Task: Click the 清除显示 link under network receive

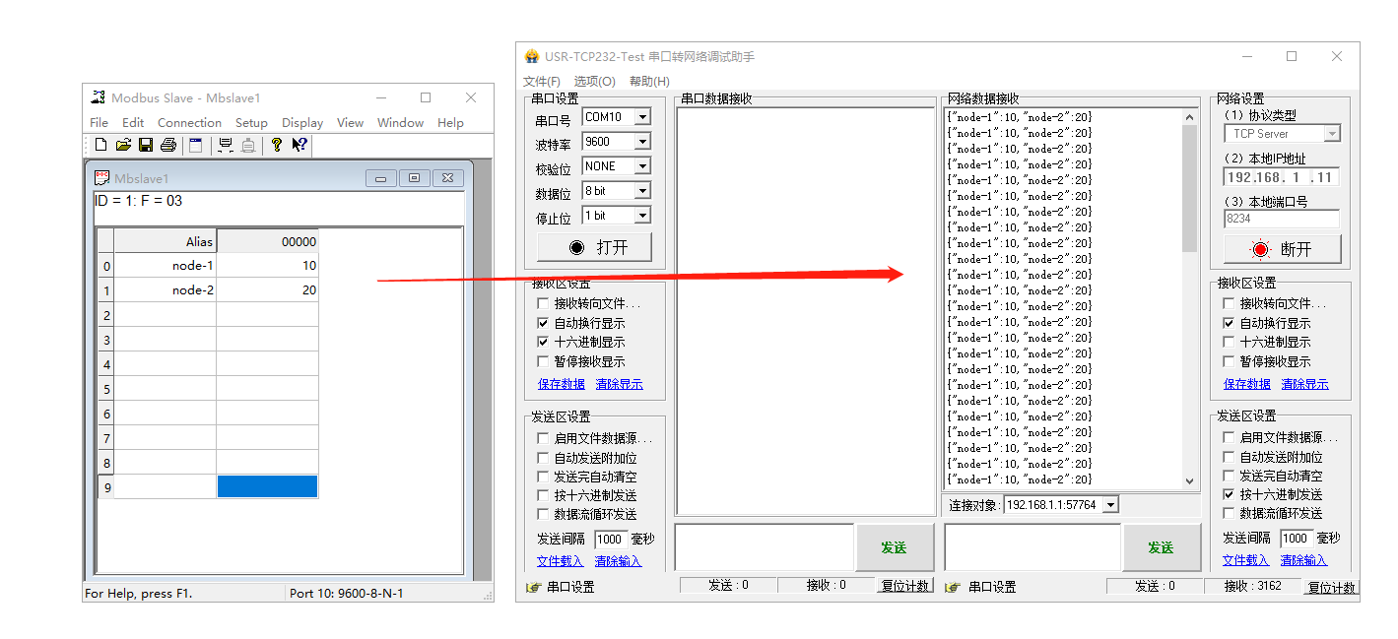Action: point(1303,384)
